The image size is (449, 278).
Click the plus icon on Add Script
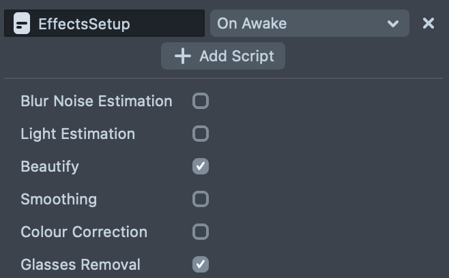(182, 56)
